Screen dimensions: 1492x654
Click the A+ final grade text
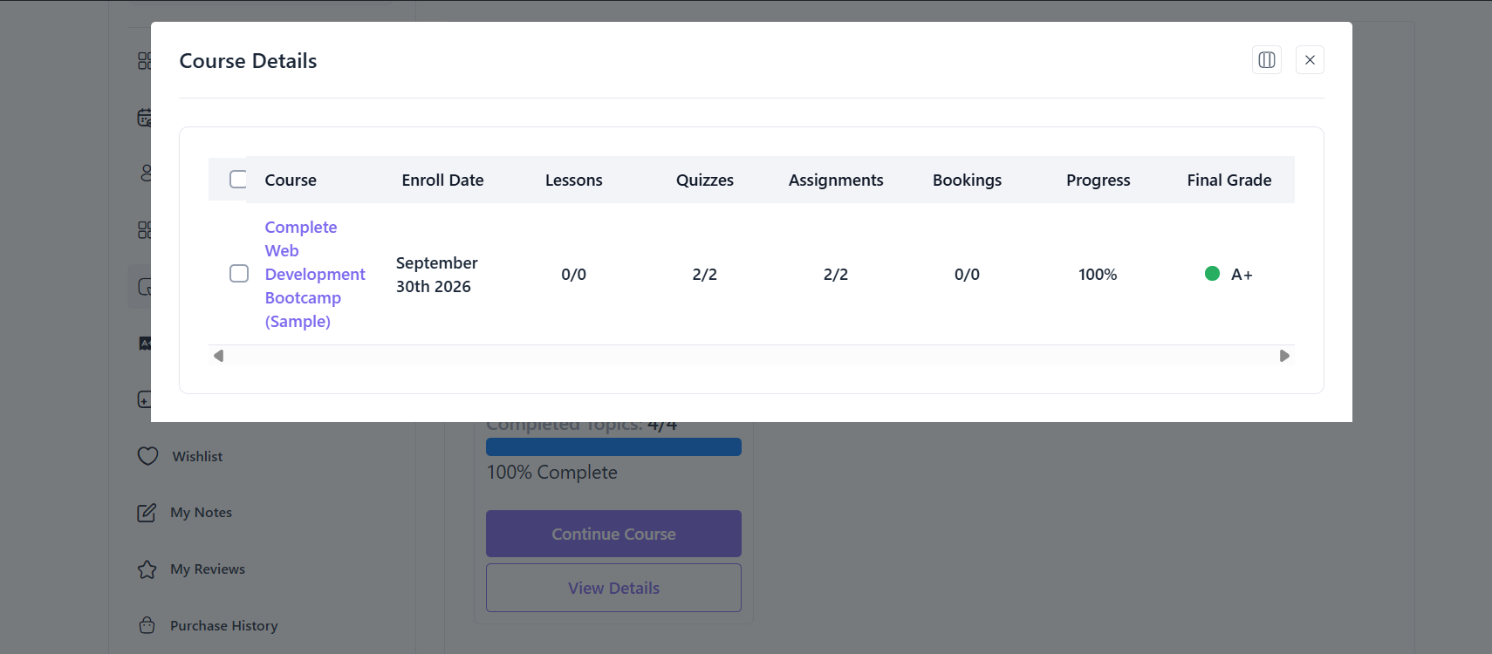click(x=1242, y=275)
